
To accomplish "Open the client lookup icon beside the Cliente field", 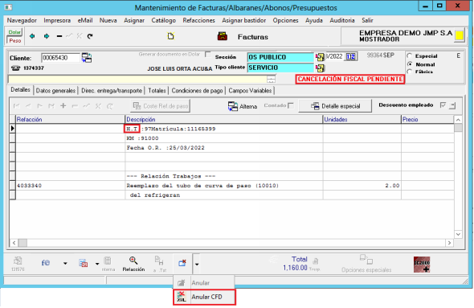I will (87, 57).
